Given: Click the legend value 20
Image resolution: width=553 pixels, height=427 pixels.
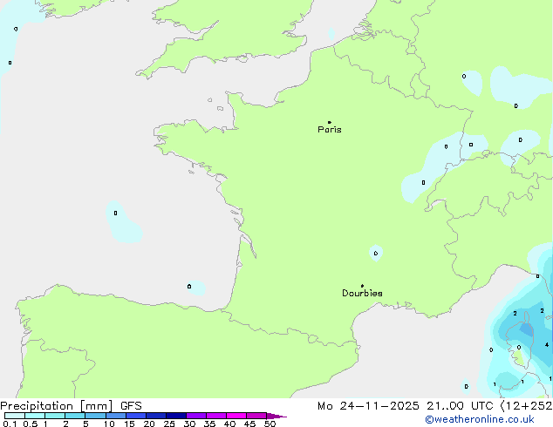Looking at the screenshot, I should (149, 424).
